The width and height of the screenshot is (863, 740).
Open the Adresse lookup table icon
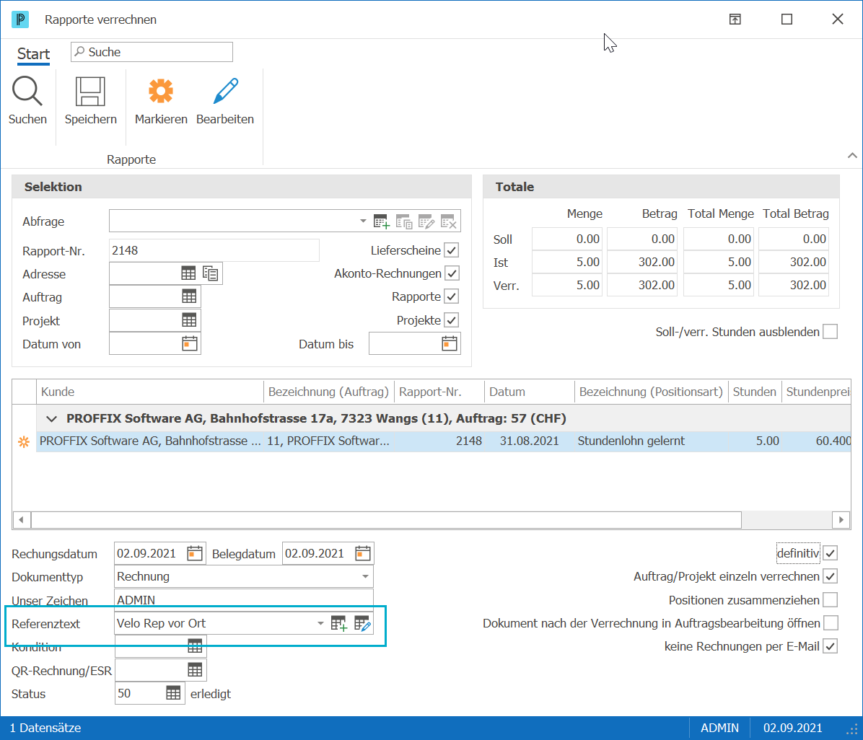point(188,273)
